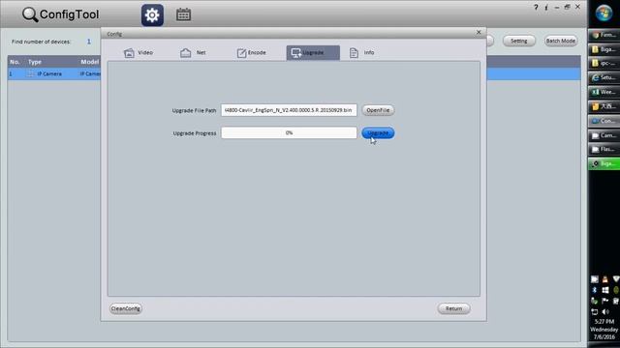Image resolution: width=620 pixels, height=348 pixels.
Task: Click the OpenFile button
Action: (378, 110)
